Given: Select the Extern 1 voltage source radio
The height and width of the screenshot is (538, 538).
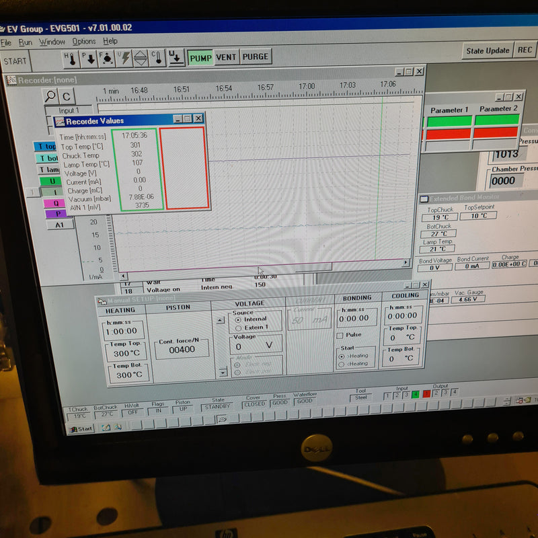Looking at the screenshot, I should (x=238, y=328).
